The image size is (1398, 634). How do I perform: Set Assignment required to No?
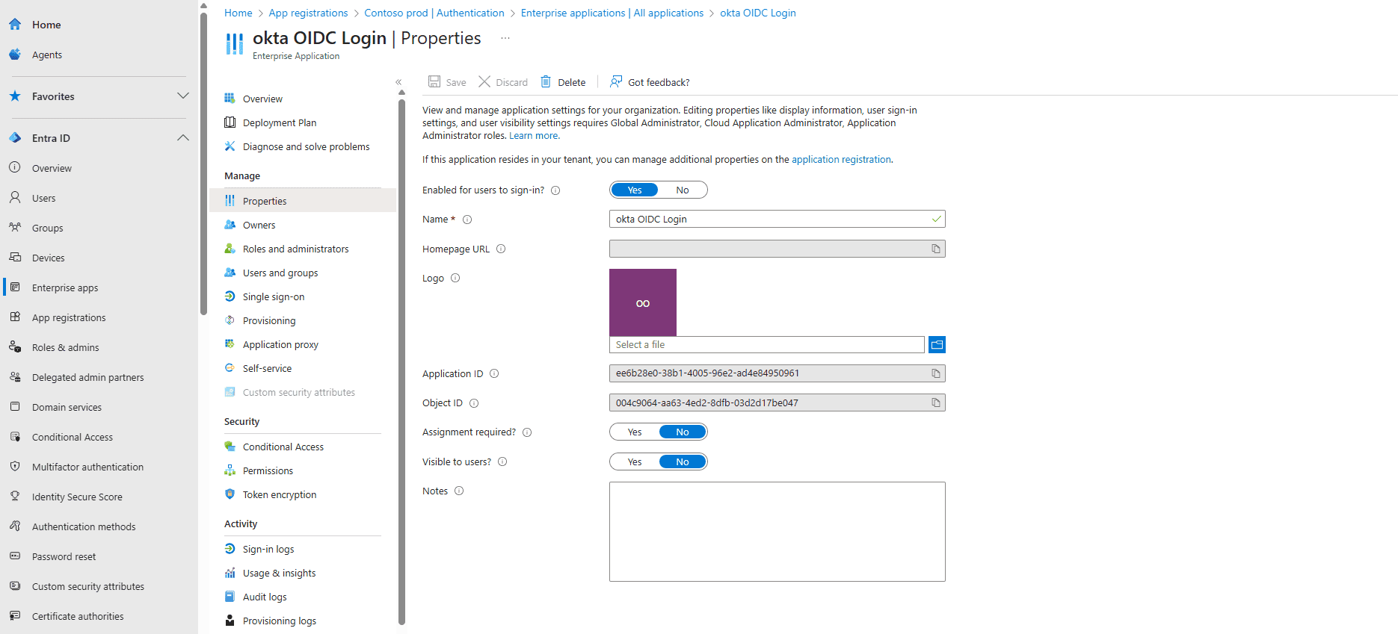683,432
